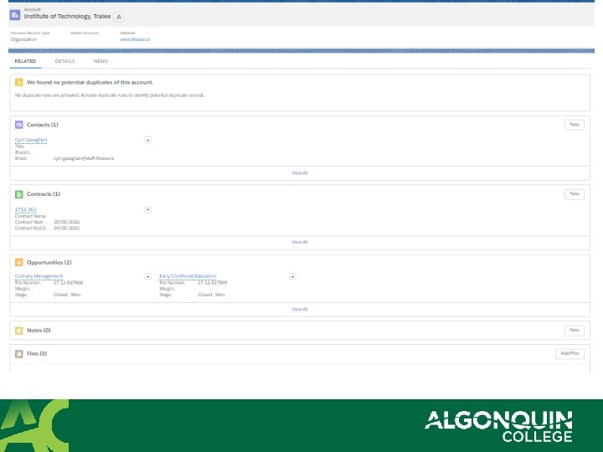Click the Notes (0) section heading
603x452 pixels.
click(39, 331)
